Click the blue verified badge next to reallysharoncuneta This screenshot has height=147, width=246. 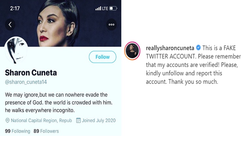[198, 48]
